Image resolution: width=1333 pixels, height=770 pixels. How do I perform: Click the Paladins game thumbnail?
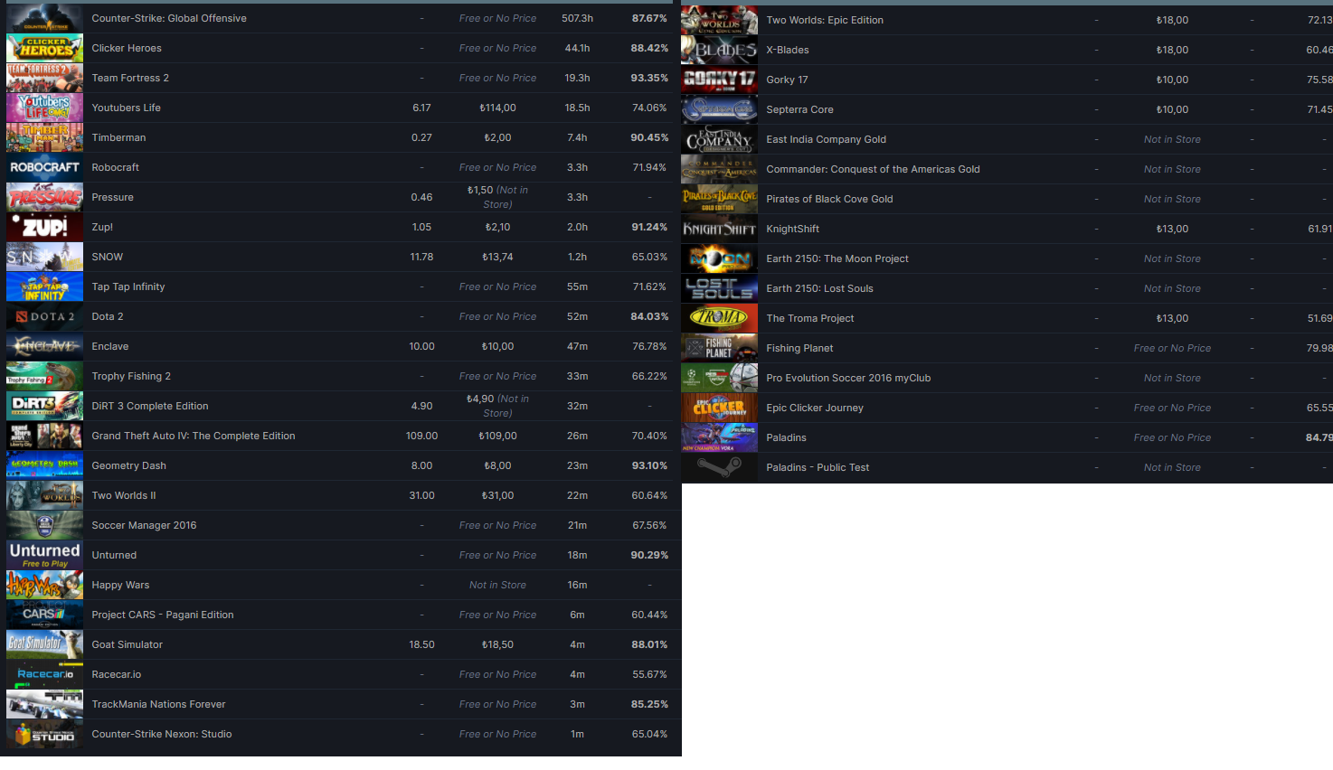(x=719, y=437)
